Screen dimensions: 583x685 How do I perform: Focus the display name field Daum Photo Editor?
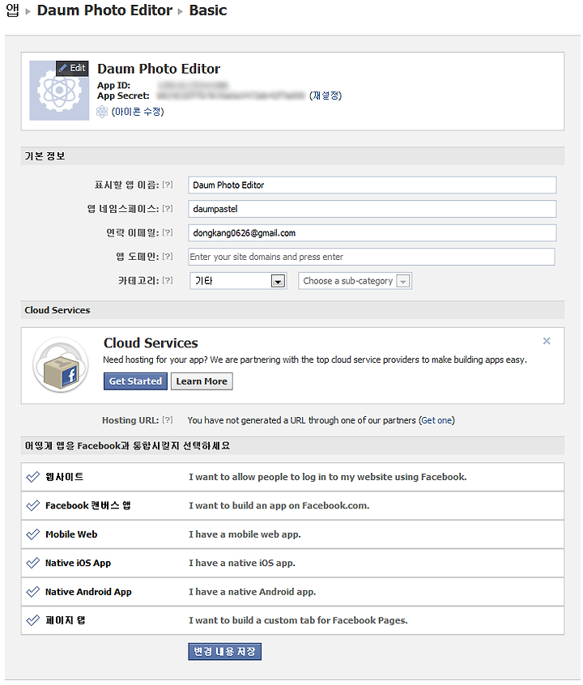(372, 185)
